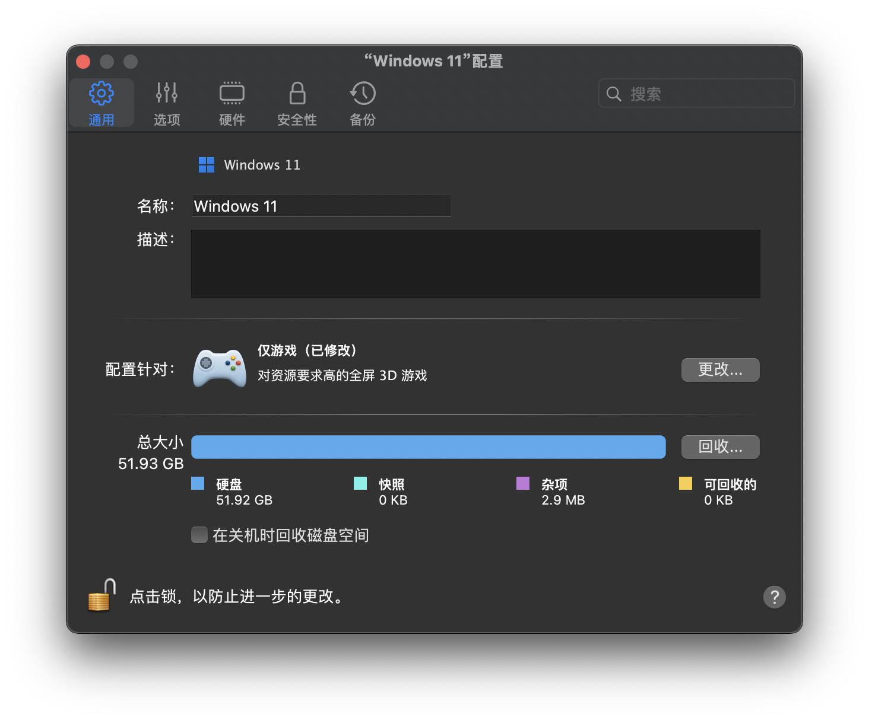Open the 安全性 configuration tab
The width and height of the screenshot is (869, 721).
point(297,102)
